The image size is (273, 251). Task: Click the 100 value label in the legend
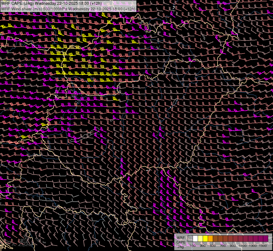click(x=193, y=246)
